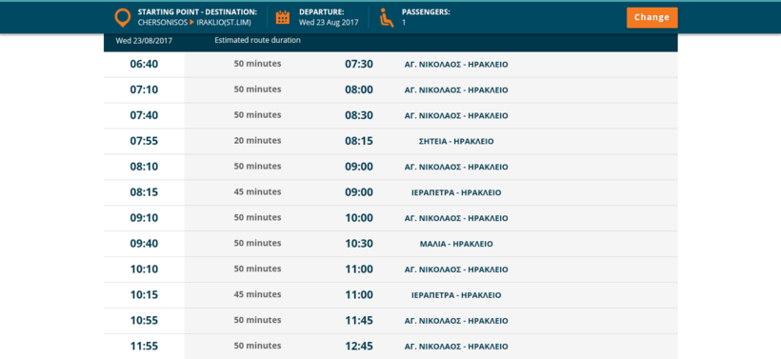
Task: Click the 20 minutes duration cell
Action: coord(257,140)
